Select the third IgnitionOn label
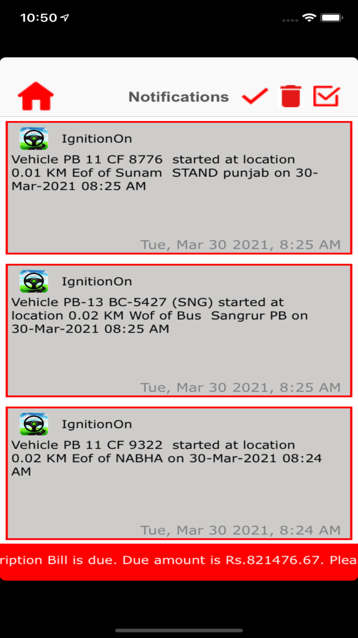 click(97, 424)
